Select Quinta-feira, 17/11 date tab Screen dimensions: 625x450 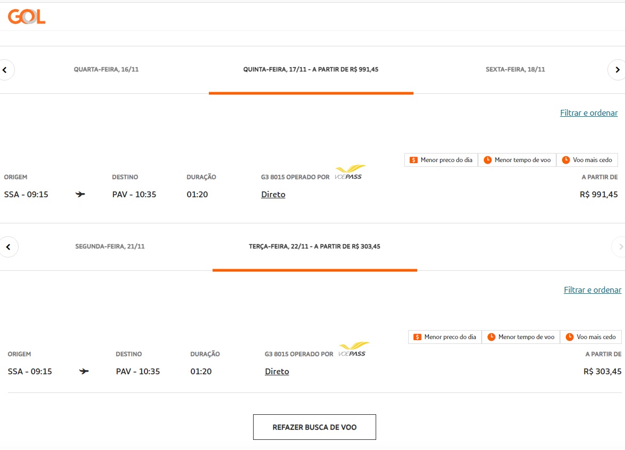311,70
